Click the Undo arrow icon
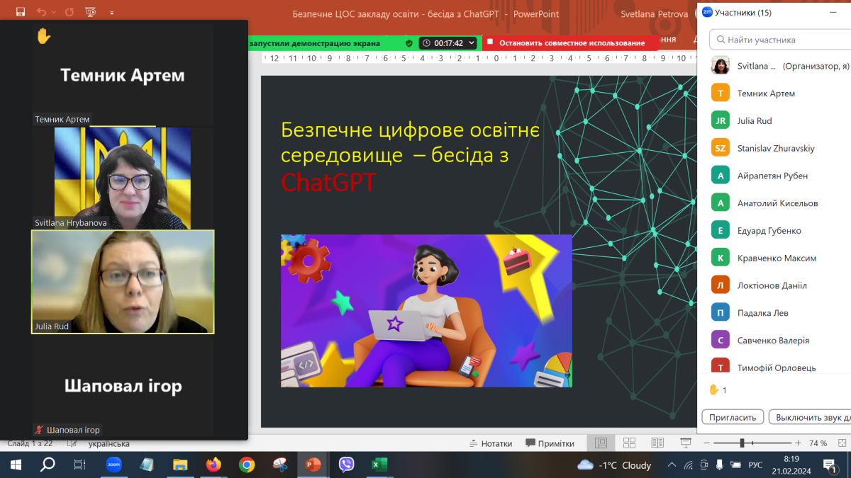 tap(41, 12)
